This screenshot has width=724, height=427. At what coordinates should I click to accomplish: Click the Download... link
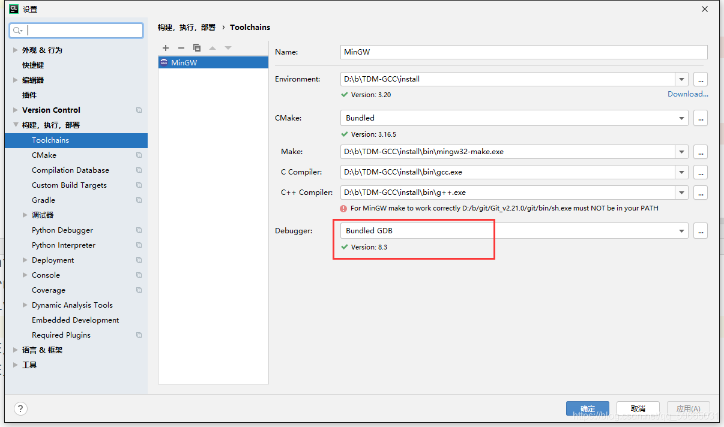tap(687, 94)
